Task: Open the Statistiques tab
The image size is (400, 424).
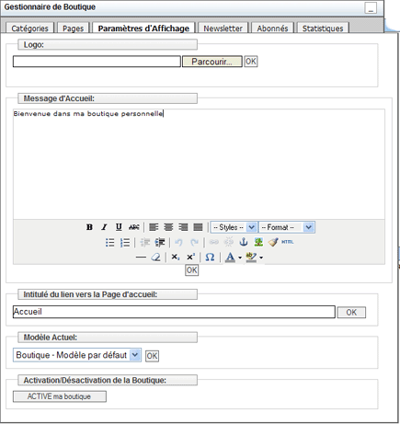Action: [x=323, y=29]
